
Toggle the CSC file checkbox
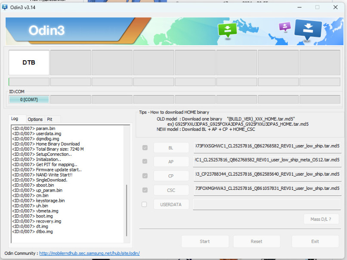pyautogui.click(x=145, y=190)
